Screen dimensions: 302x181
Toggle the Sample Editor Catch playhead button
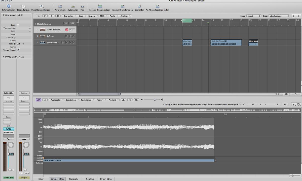tap(45, 100)
